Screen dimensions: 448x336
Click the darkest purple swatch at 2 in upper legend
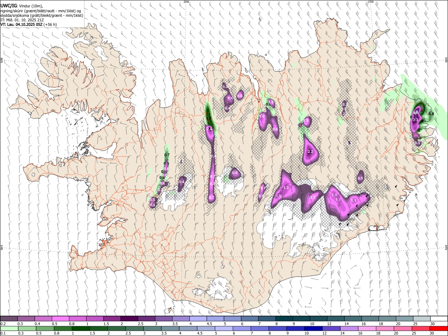129,319
